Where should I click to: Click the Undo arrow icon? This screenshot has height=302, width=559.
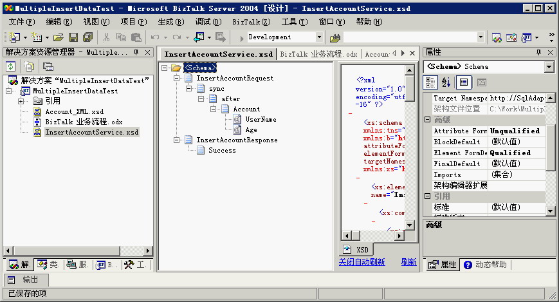point(155,37)
